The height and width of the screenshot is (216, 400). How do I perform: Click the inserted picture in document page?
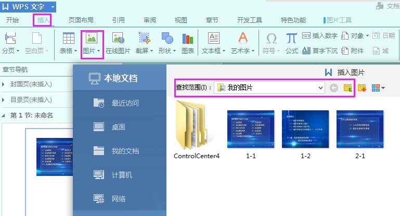[x=55, y=157]
